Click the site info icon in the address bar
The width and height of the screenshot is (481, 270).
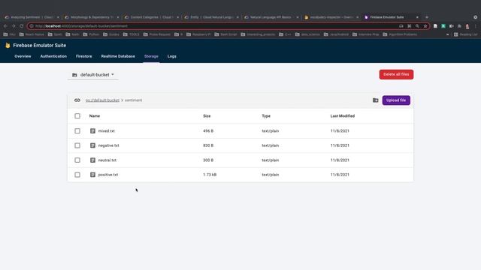[32, 26]
